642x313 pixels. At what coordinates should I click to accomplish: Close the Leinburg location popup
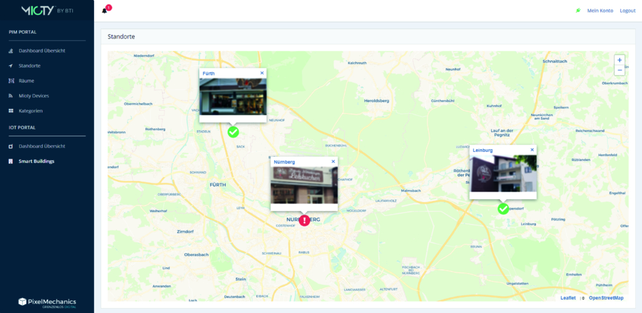(x=532, y=149)
